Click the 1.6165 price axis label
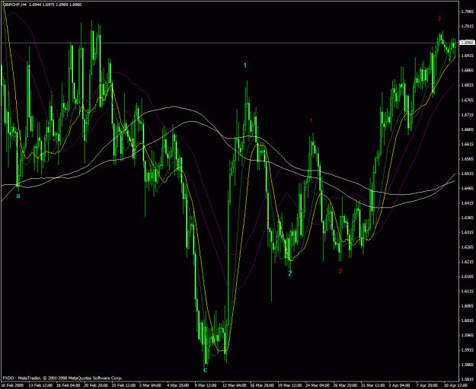This screenshot has height=389, width=476. (467, 276)
